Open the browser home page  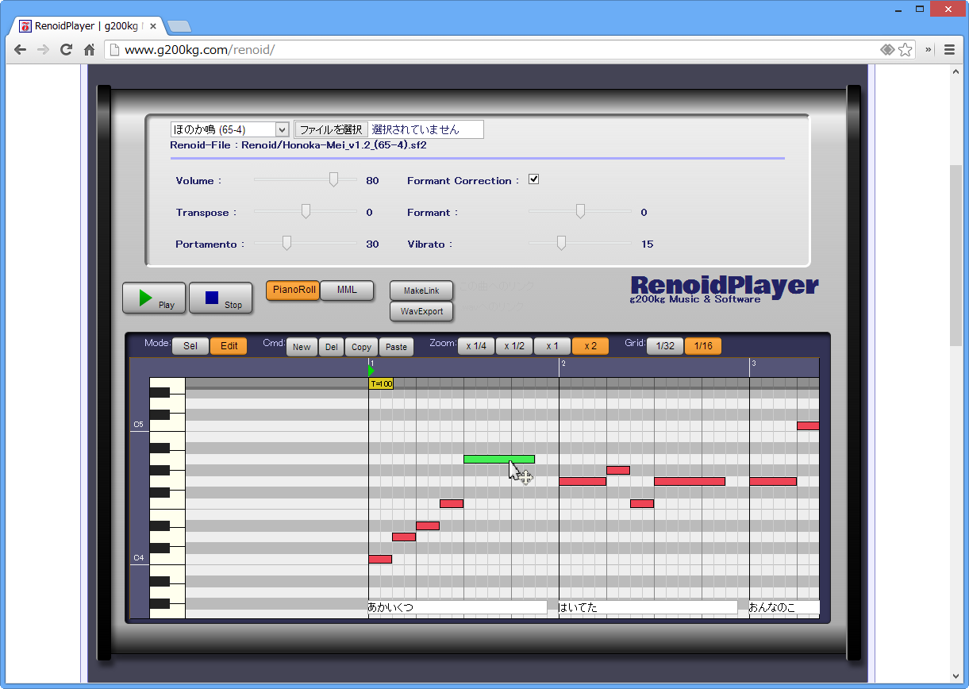[x=90, y=49]
